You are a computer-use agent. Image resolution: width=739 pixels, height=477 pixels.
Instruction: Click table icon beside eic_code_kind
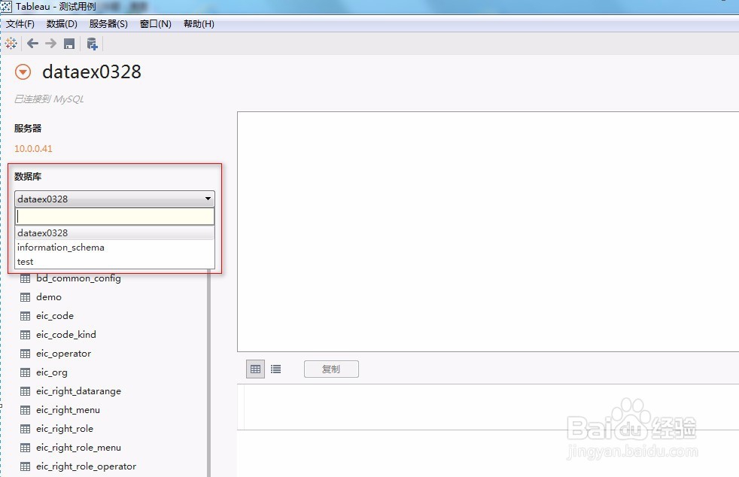click(x=25, y=335)
